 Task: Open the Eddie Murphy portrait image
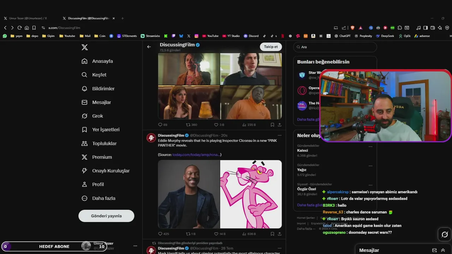pos(189,194)
